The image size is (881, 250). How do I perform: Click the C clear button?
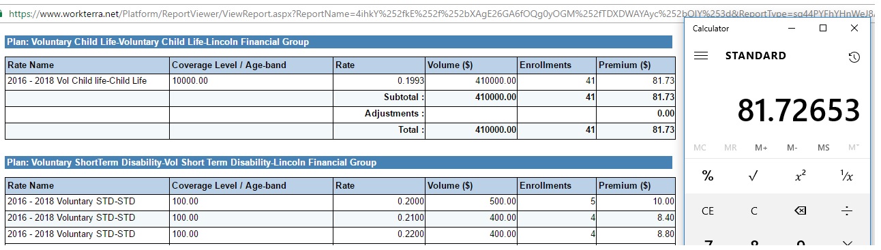753,211
